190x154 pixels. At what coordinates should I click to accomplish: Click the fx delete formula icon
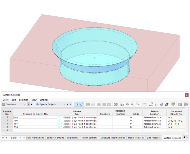coord(161,104)
